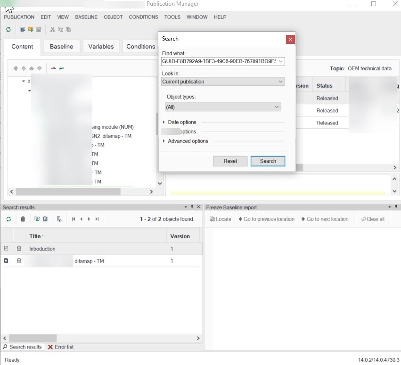The image size is (401, 365).
Task: Click the Refresh icon on the main toolbar
Action: pyautogui.click(x=8, y=29)
